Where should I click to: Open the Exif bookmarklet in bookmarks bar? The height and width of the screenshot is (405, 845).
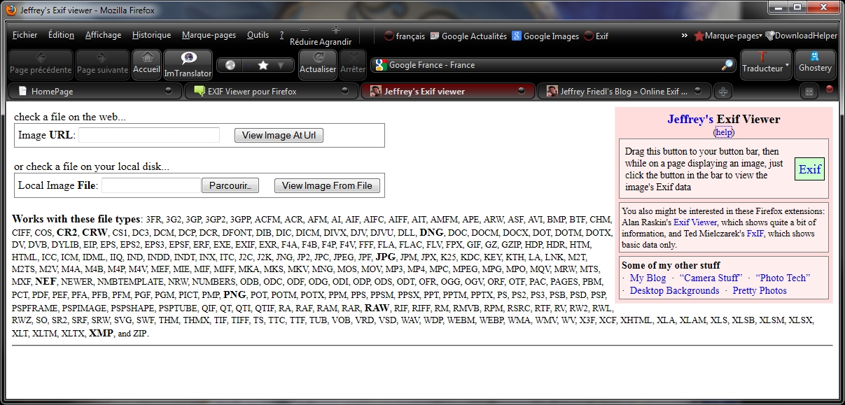(596, 36)
